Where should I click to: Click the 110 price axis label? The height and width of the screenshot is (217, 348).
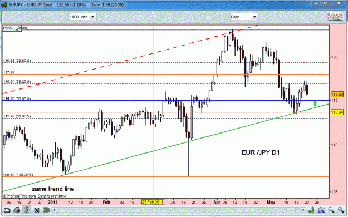click(334, 145)
